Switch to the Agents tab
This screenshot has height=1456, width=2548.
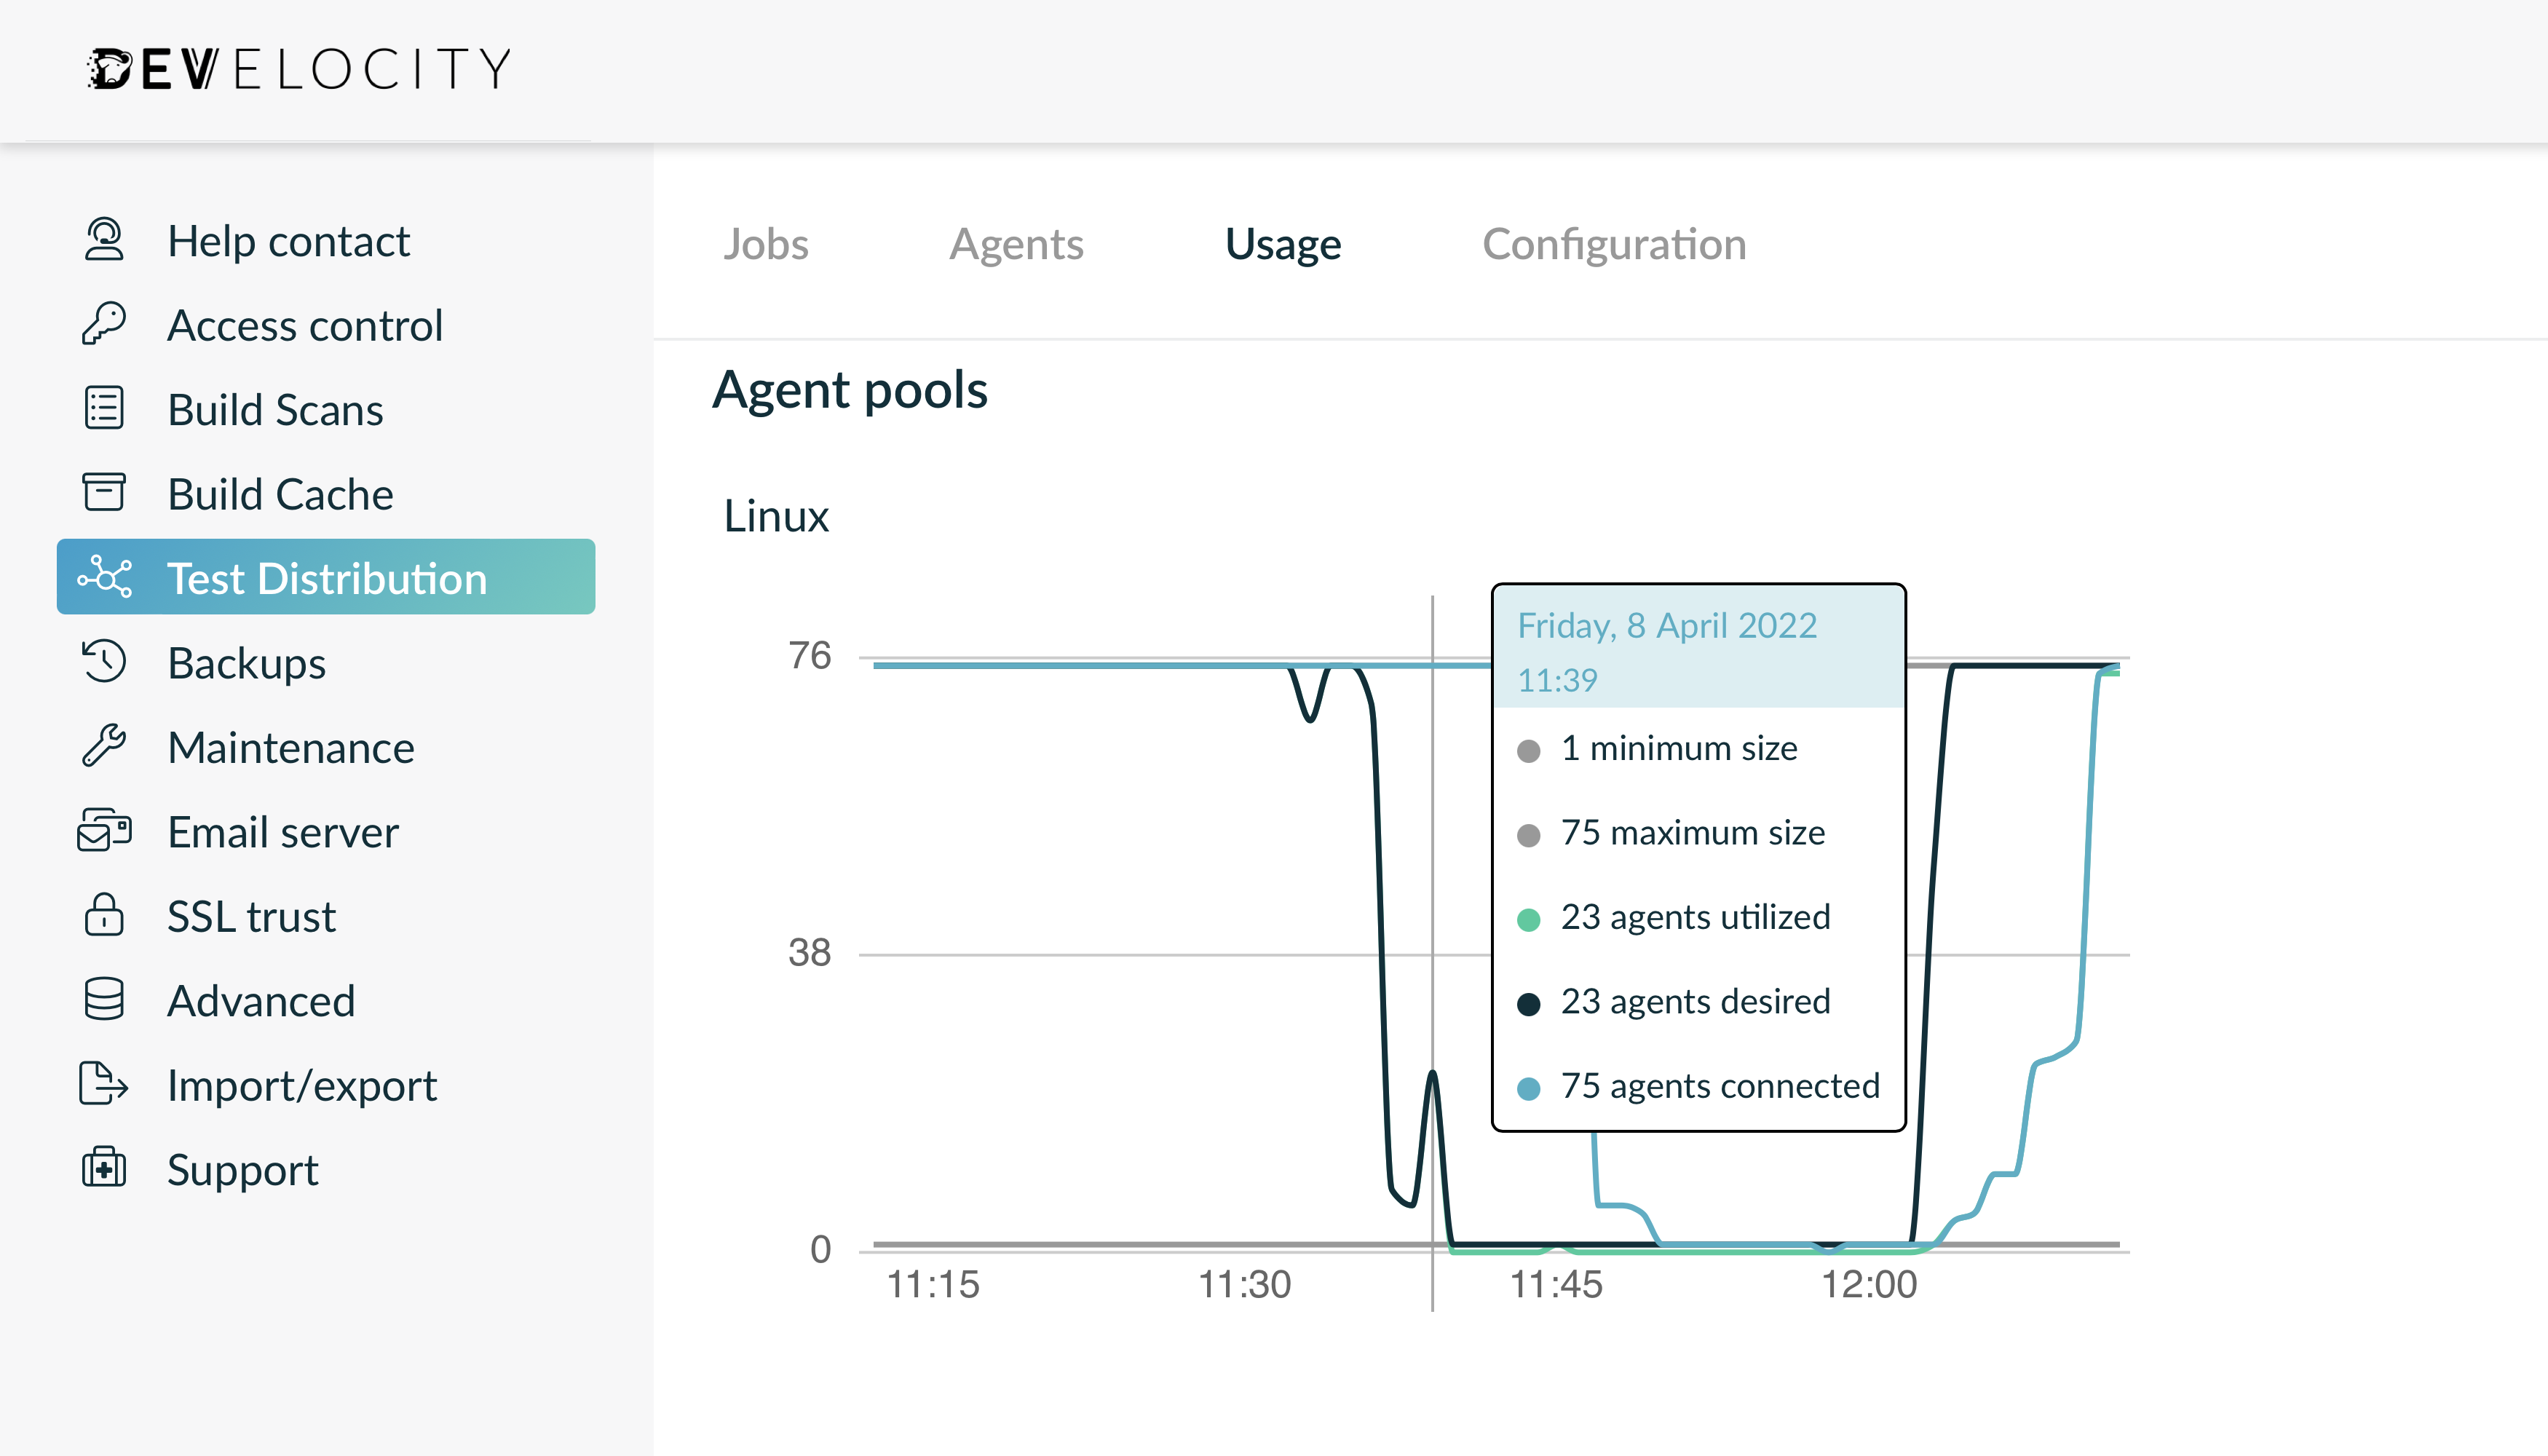pyautogui.click(x=1017, y=244)
